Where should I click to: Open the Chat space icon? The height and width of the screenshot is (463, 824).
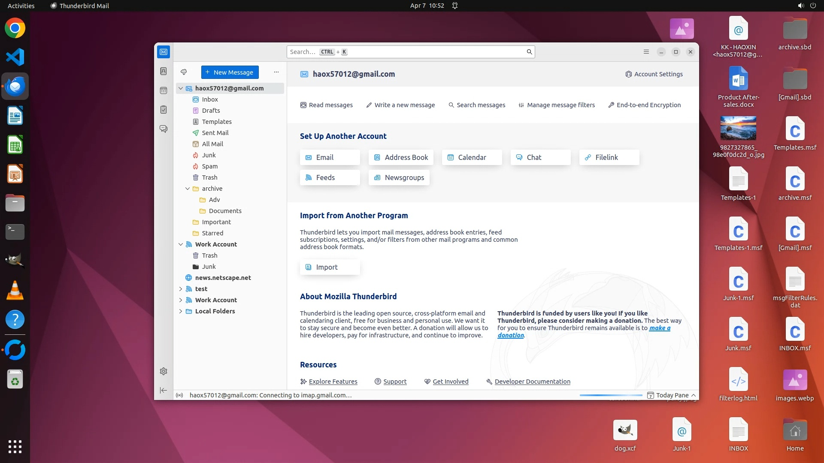pyautogui.click(x=164, y=129)
